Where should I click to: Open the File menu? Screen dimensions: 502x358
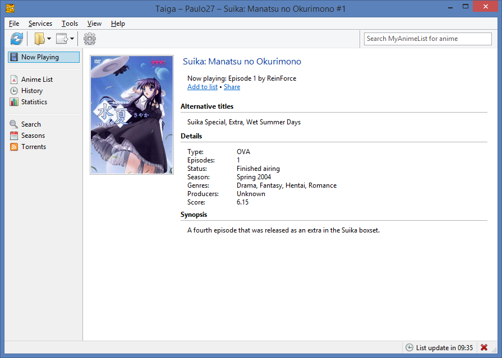(x=14, y=24)
